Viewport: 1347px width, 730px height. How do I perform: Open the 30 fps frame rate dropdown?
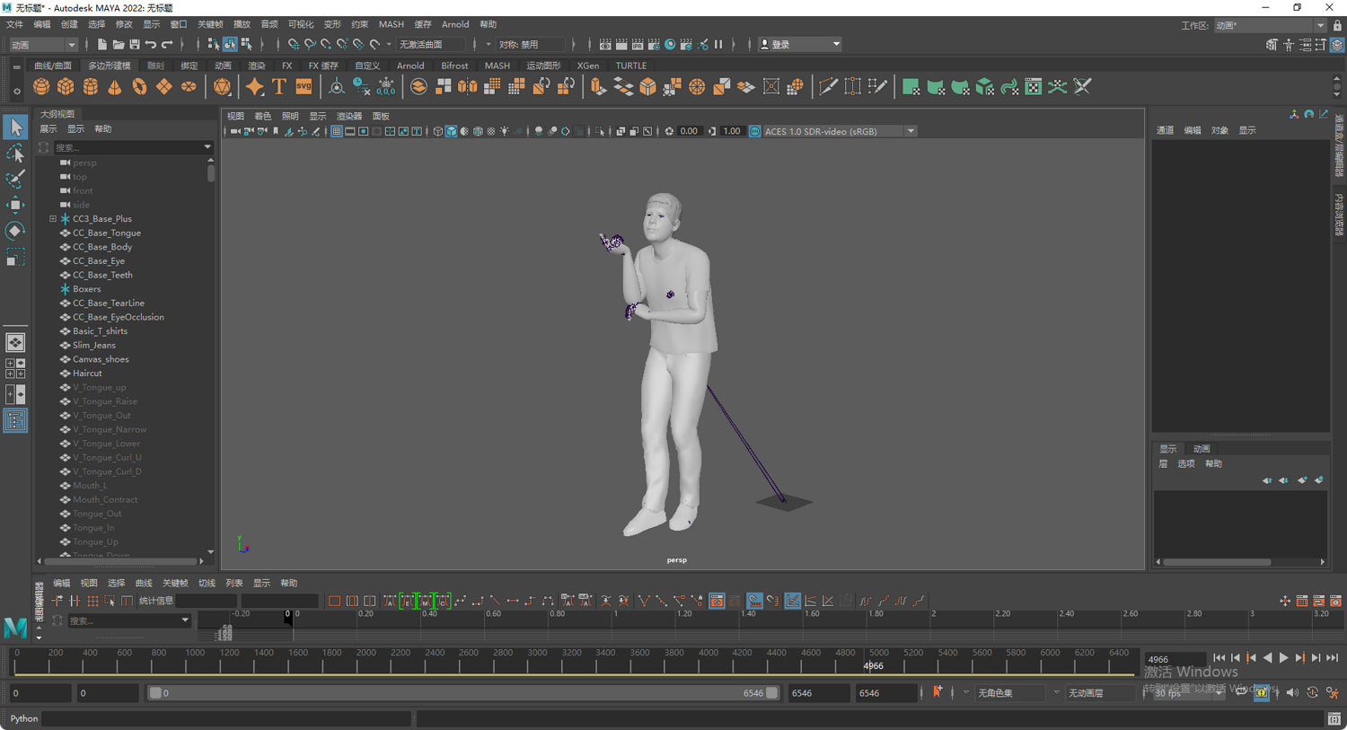1187,692
